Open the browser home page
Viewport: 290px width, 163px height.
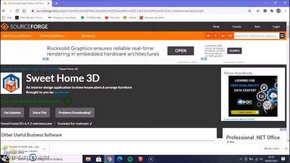[x=24, y=11]
